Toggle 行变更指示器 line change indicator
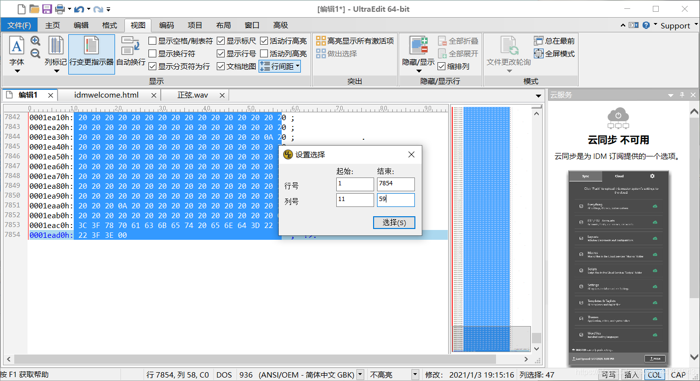 [x=91, y=54]
